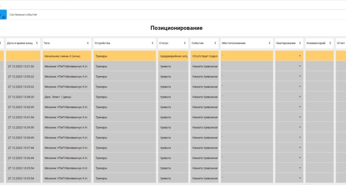Open Квитирование dropdown for 10:35:54 row
Screen dimensions: 346x185
point(300,168)
